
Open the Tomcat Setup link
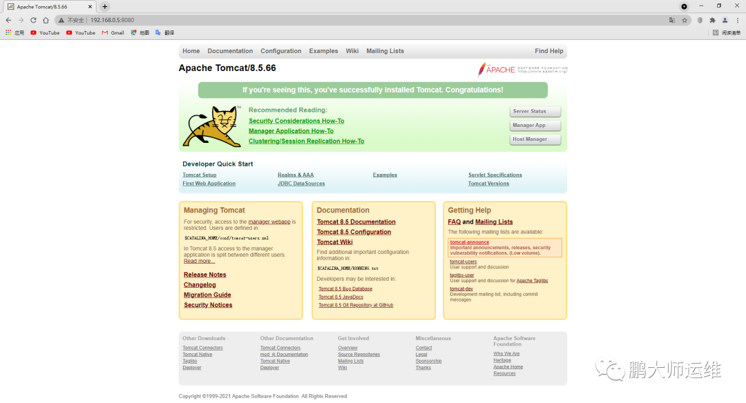coord(200,175)
